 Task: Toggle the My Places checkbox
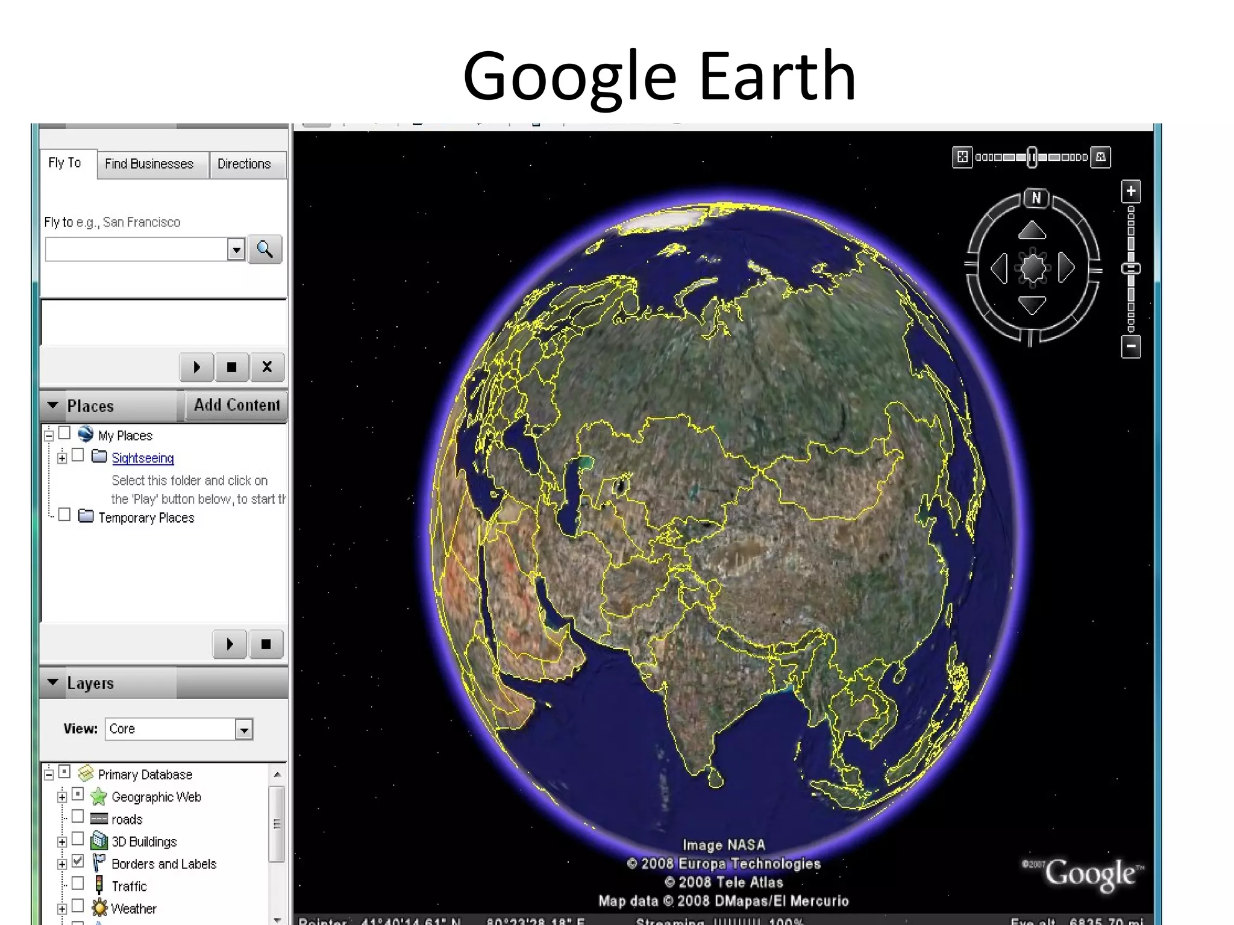pyautogui.click(x=64, y=433)
